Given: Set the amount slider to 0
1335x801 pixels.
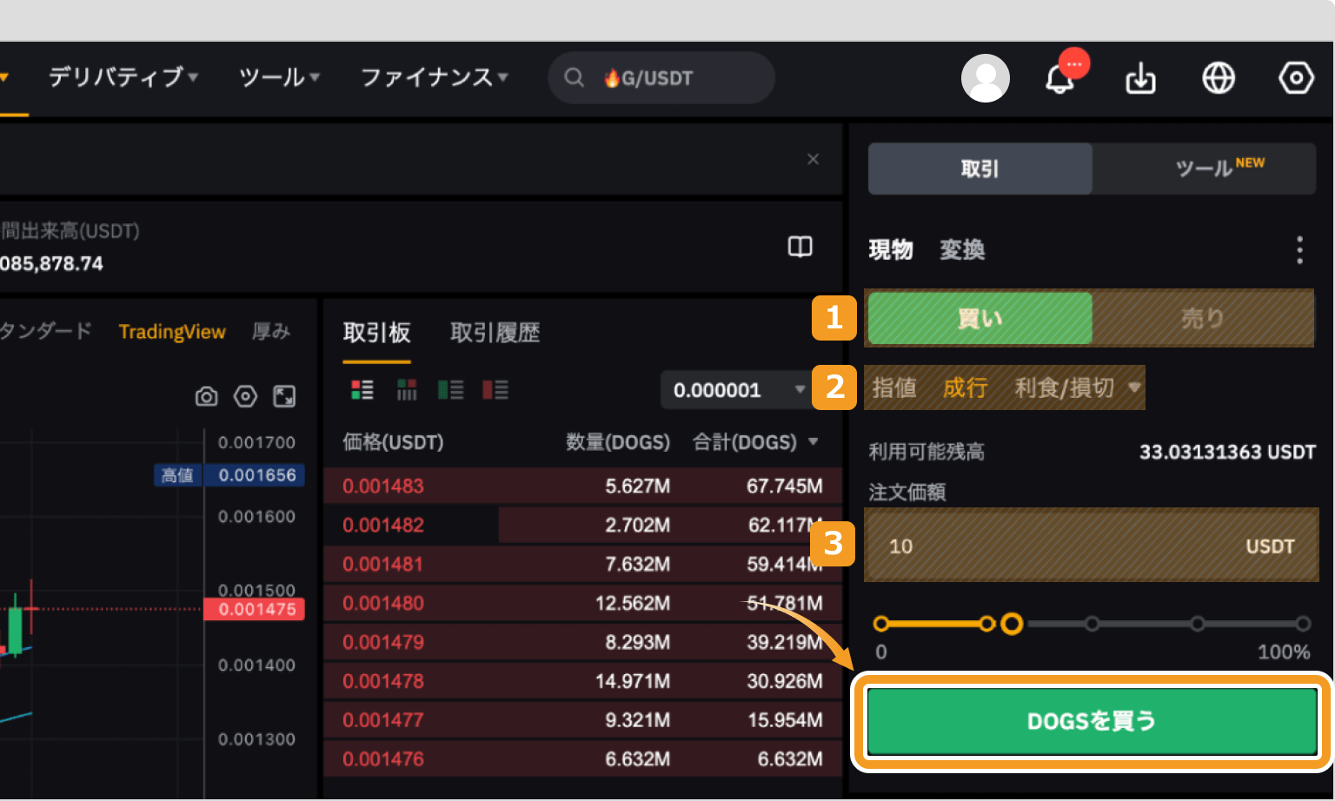Looking at the screenshot, I should tap(881, 624).
